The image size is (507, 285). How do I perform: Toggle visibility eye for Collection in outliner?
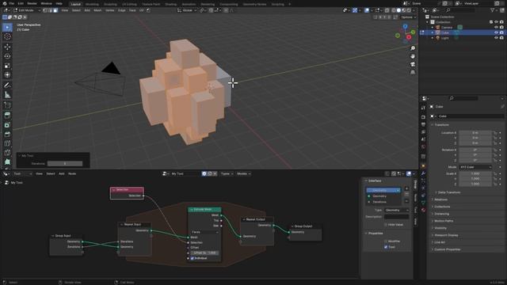496,22
